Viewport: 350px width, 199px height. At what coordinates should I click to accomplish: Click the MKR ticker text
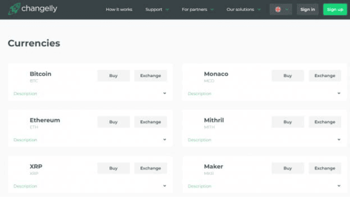tap(209, 174)
